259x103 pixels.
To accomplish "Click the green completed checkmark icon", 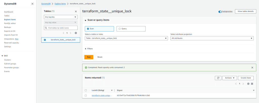I will point(86,67).
